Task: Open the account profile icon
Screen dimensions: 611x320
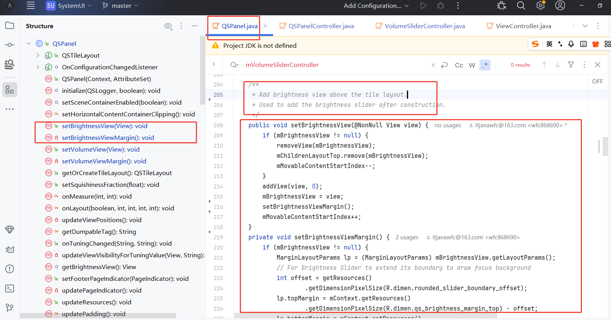Action: click(x=560, y=5)
